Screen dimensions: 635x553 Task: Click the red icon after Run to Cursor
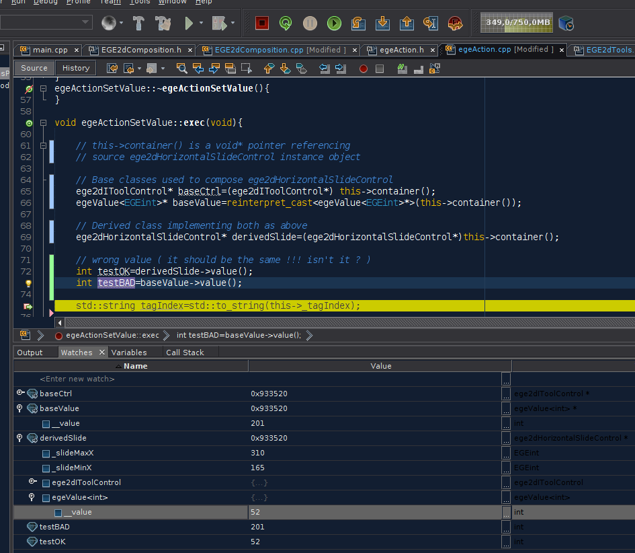[455, 23]
